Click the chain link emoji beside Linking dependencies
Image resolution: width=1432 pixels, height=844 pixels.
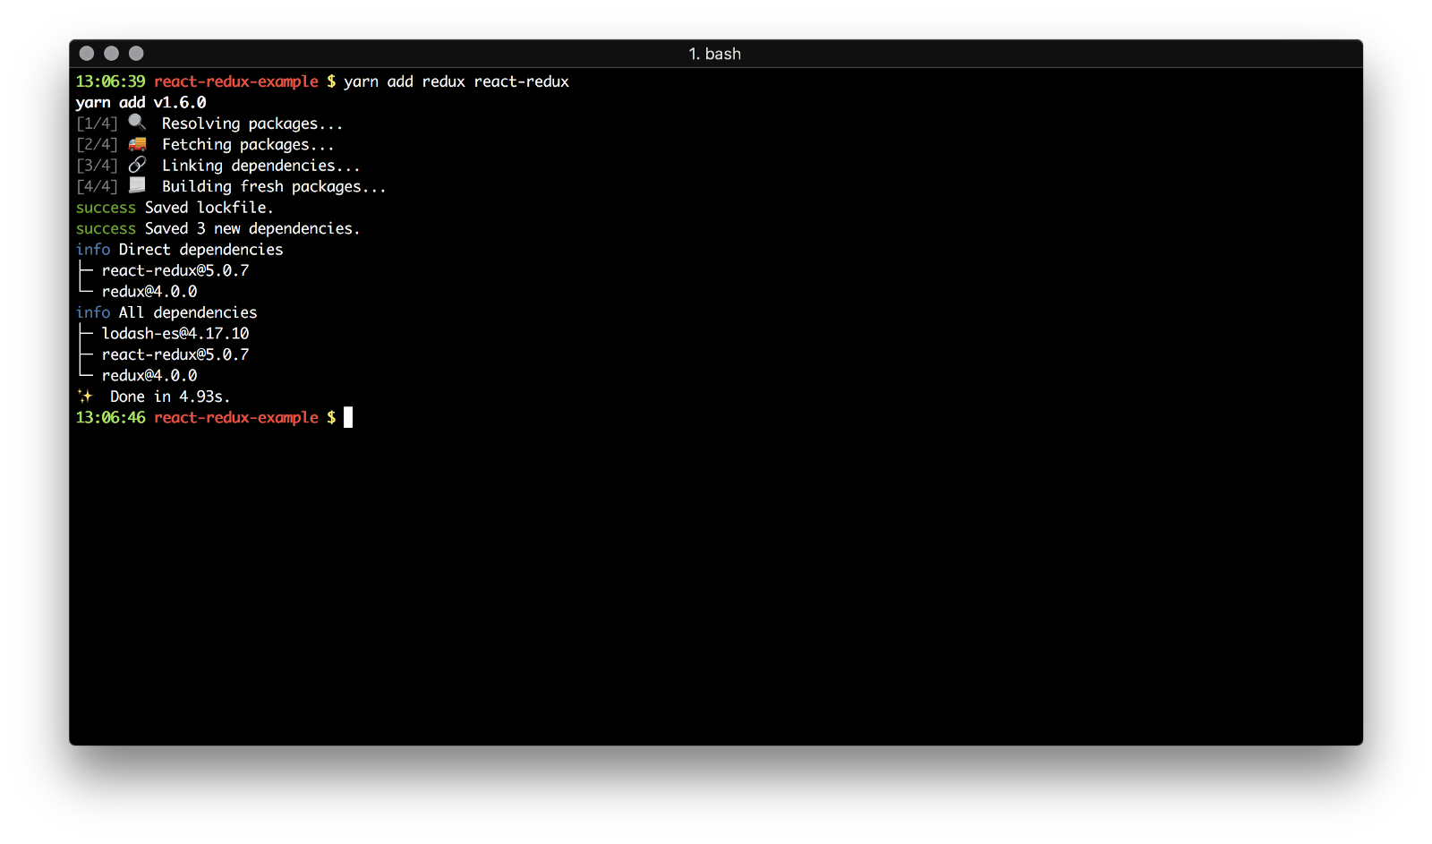137,165
